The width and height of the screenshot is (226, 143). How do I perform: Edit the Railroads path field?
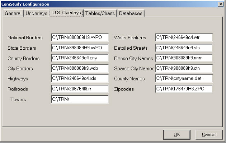coord(80,89)
